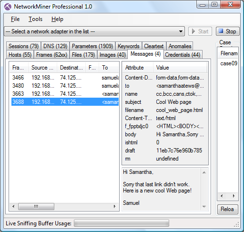The height and width of the screenshot is (232, 244).
Task: Click right arrow of message list scrollbar
Action: (115, 206)
